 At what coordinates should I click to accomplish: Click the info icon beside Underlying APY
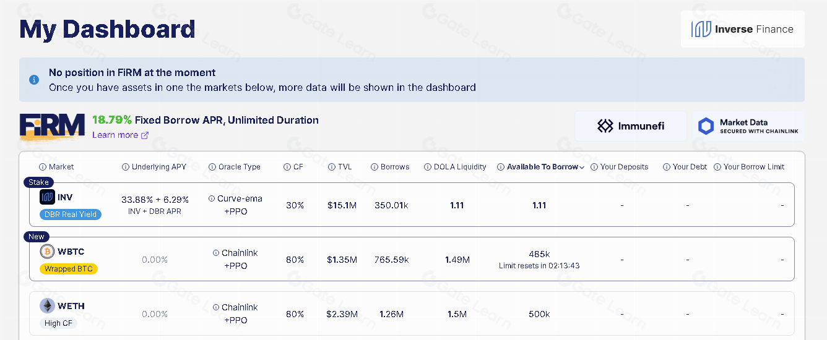[x=126, y=167]
